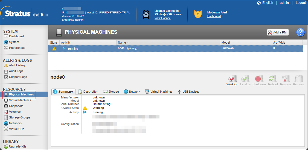Click the 'unknown' model cell in node0 row
Image resolution: width=308 pixels, height=150 pixels.
point(228,48)
